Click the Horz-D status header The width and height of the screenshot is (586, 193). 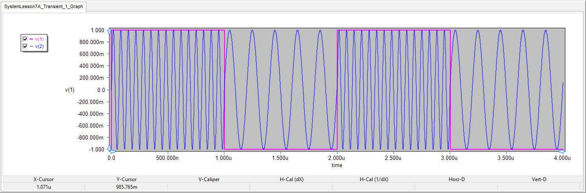[x=456, y=179]
